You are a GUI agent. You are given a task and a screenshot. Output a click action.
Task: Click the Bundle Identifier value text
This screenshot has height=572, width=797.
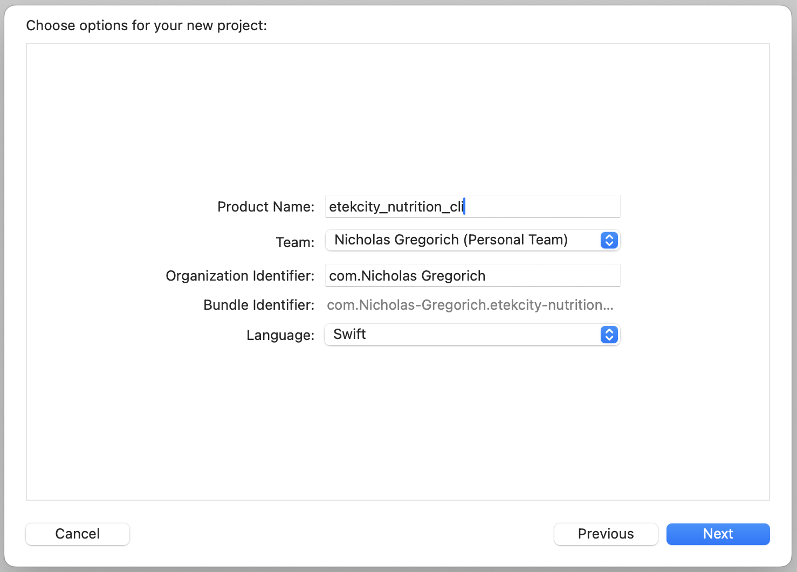470,305
